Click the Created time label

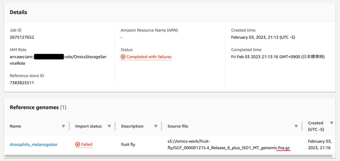[x=243, y=30]
